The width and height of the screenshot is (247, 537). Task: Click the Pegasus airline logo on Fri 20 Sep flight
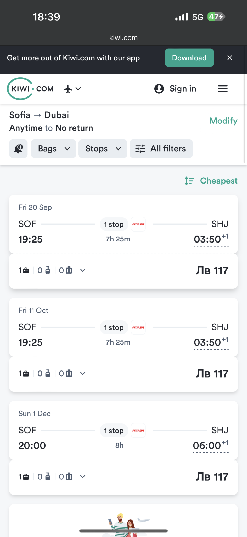click(x=138, y=224)
